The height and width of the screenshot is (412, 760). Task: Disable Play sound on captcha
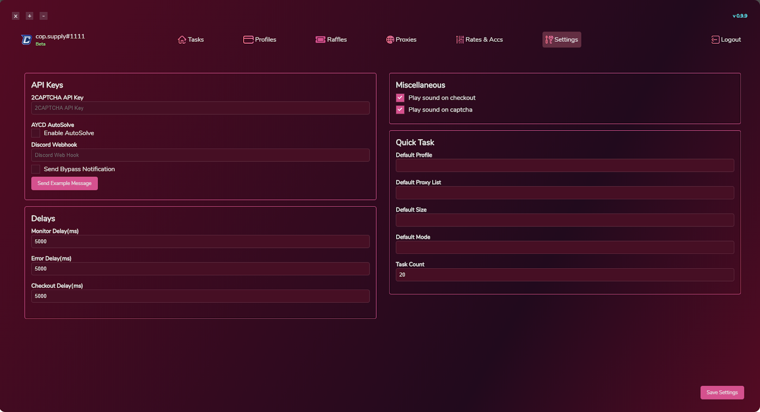coord(400,110)
